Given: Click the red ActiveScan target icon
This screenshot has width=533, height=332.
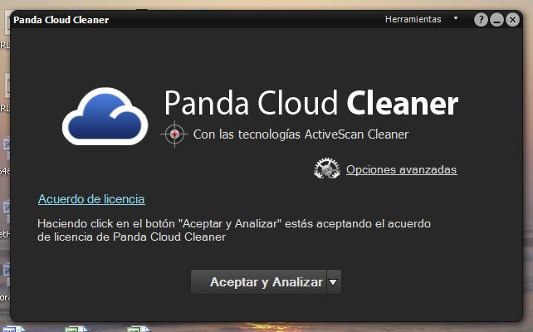Looking at the screenshot, I should point(174,134).
